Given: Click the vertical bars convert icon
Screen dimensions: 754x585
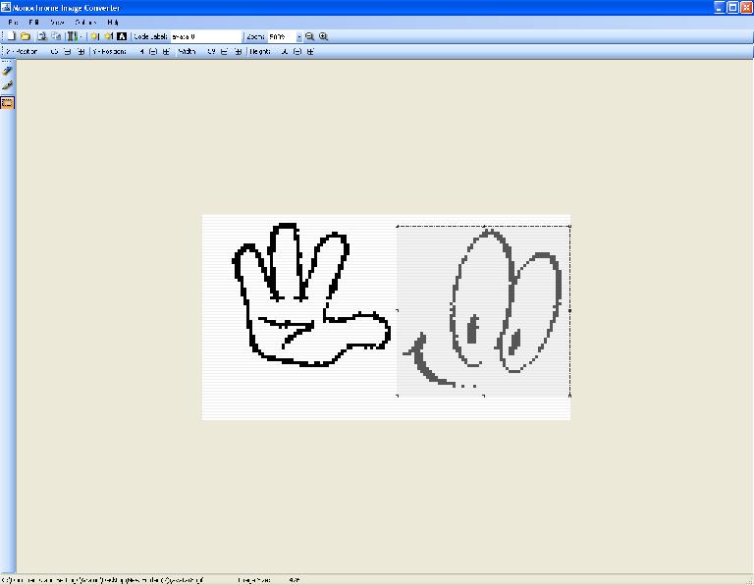Looking at the screenshot, I should coord(72,36).
